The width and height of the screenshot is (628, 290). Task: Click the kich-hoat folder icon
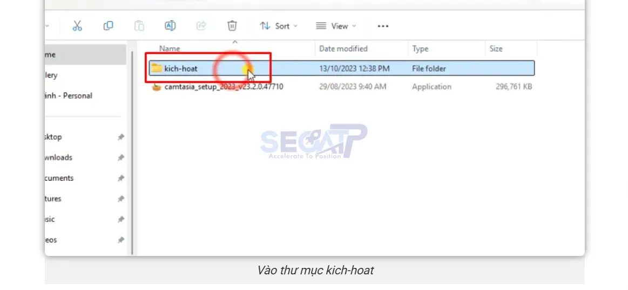(x=156, y=68)
